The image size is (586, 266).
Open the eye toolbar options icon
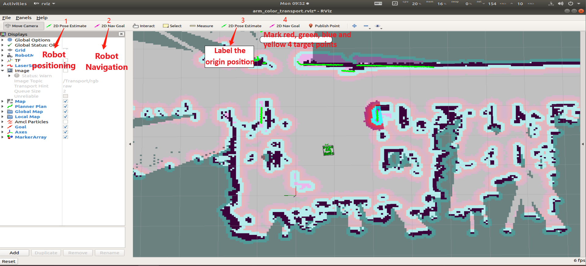point(378,26)
